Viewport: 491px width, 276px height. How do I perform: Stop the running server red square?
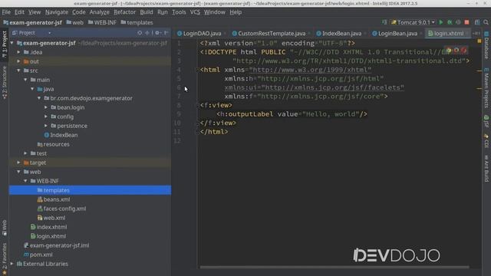tap(466, 22)
